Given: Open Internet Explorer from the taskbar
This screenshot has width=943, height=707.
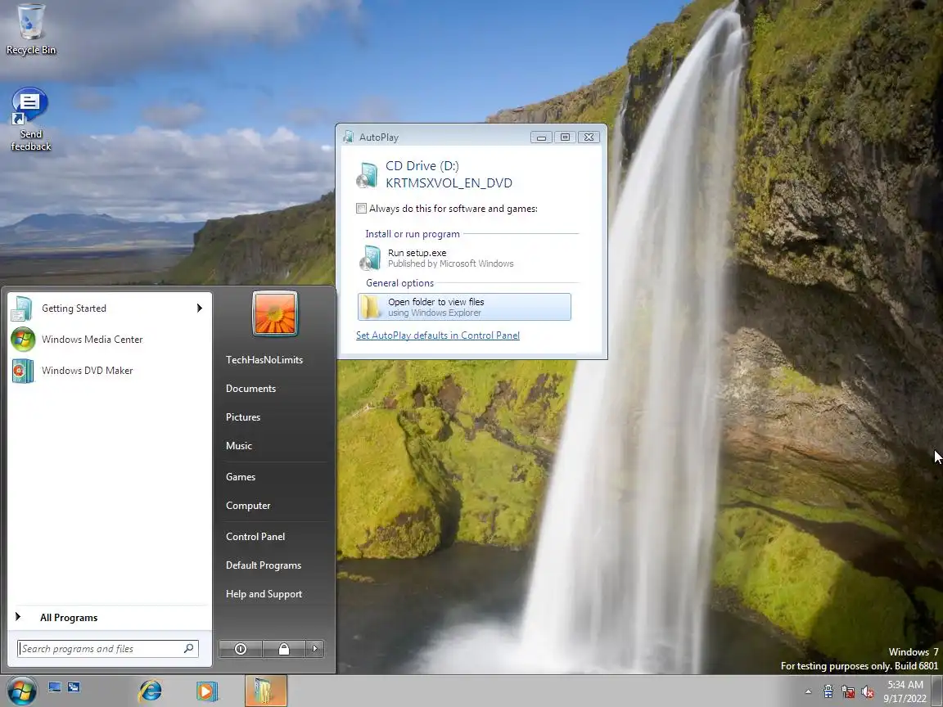Looking at the screenshot, I should click(151, 691).
